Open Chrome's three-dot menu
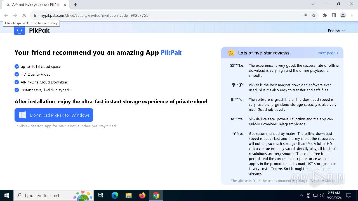Viewport: 358px width, 201px height. [x=352, y=15]
